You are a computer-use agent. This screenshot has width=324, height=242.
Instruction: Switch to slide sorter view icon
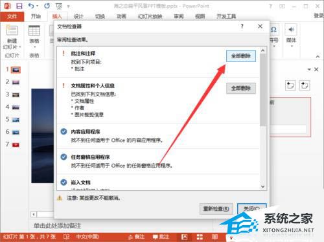coord(200,237)
